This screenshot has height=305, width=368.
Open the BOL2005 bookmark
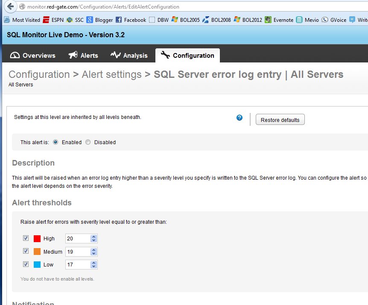point(185,20)
